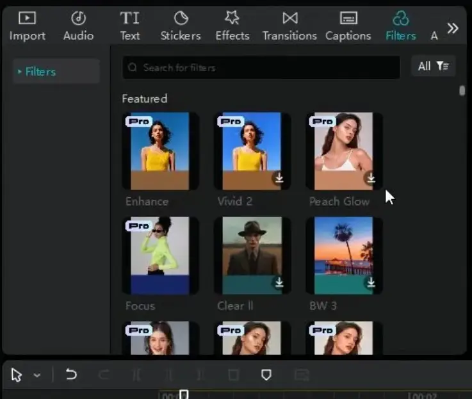Screen dimensions: 472x399
Task: Click the filter panel scrollbar handle
Action: click(x=462, y=91)
